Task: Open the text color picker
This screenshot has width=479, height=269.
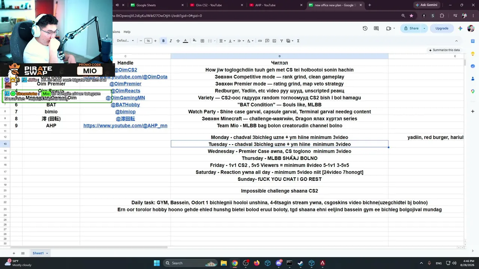Action: [185, 41]
